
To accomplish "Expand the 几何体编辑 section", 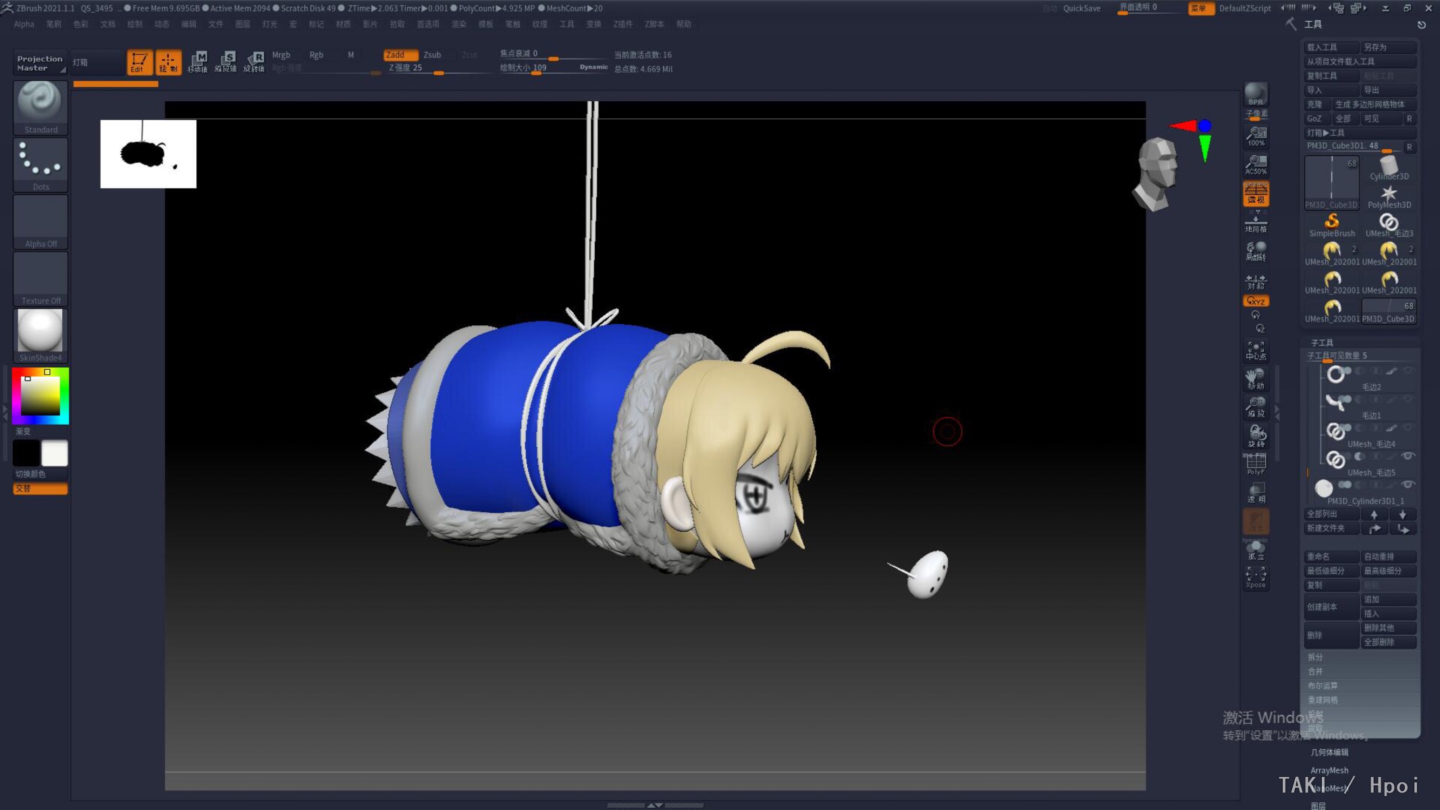I will pyautogui.click(x=1329, y=752).
